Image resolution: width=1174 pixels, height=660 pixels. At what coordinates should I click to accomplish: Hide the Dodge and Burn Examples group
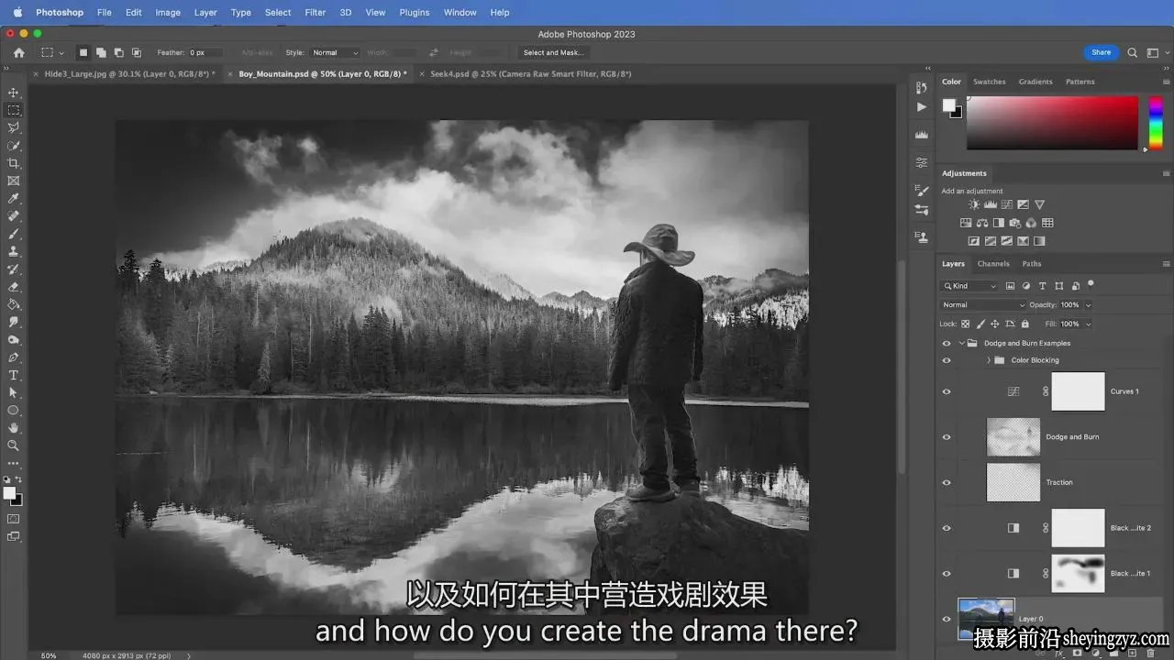point(947,343)
